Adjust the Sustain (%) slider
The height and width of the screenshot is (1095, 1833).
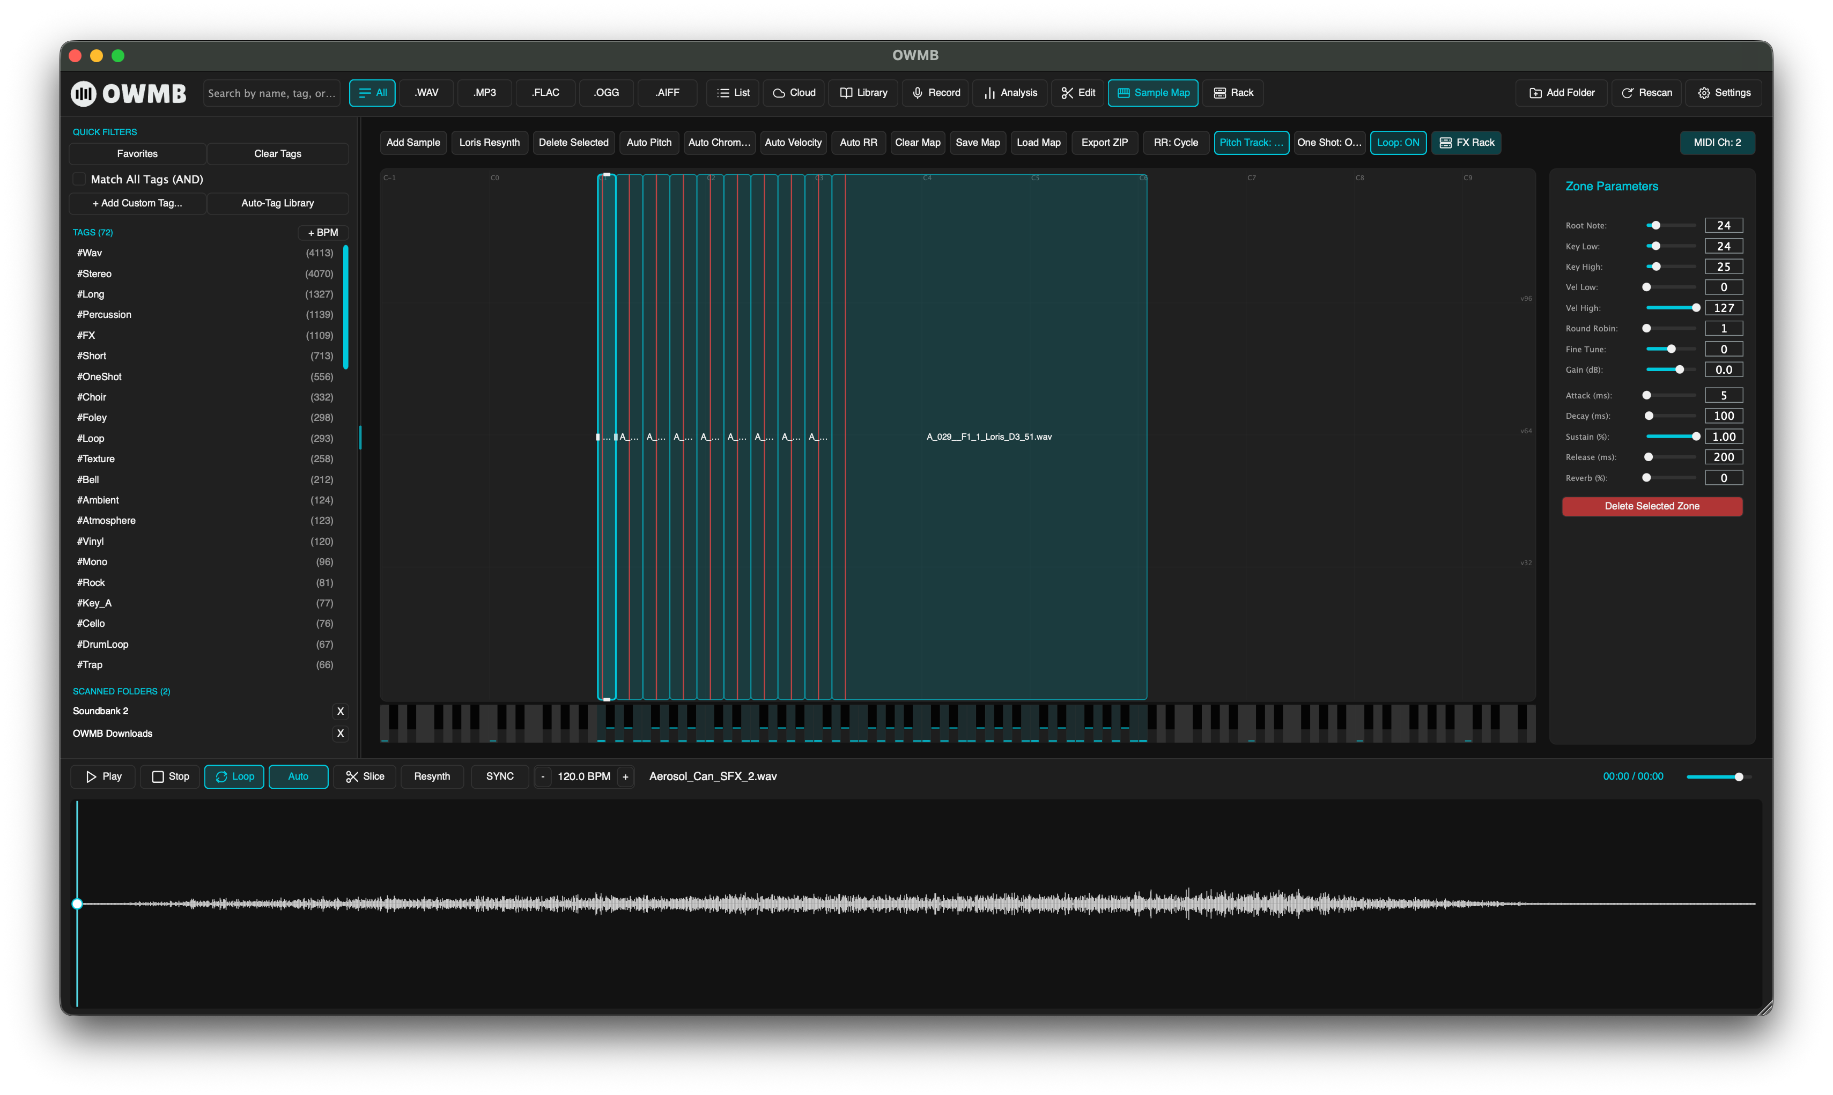[x=1671, y=437]
